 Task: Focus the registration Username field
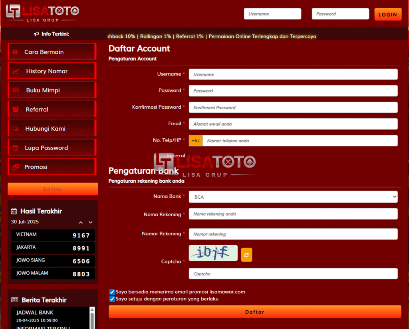tap(293, 74)
